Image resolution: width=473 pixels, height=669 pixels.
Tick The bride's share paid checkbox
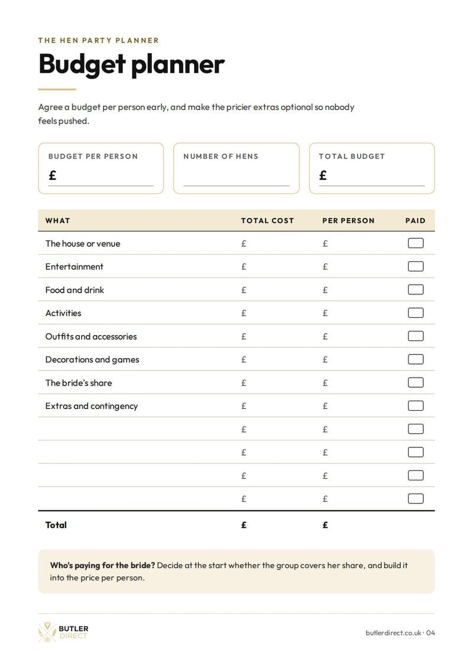point(416,383)
